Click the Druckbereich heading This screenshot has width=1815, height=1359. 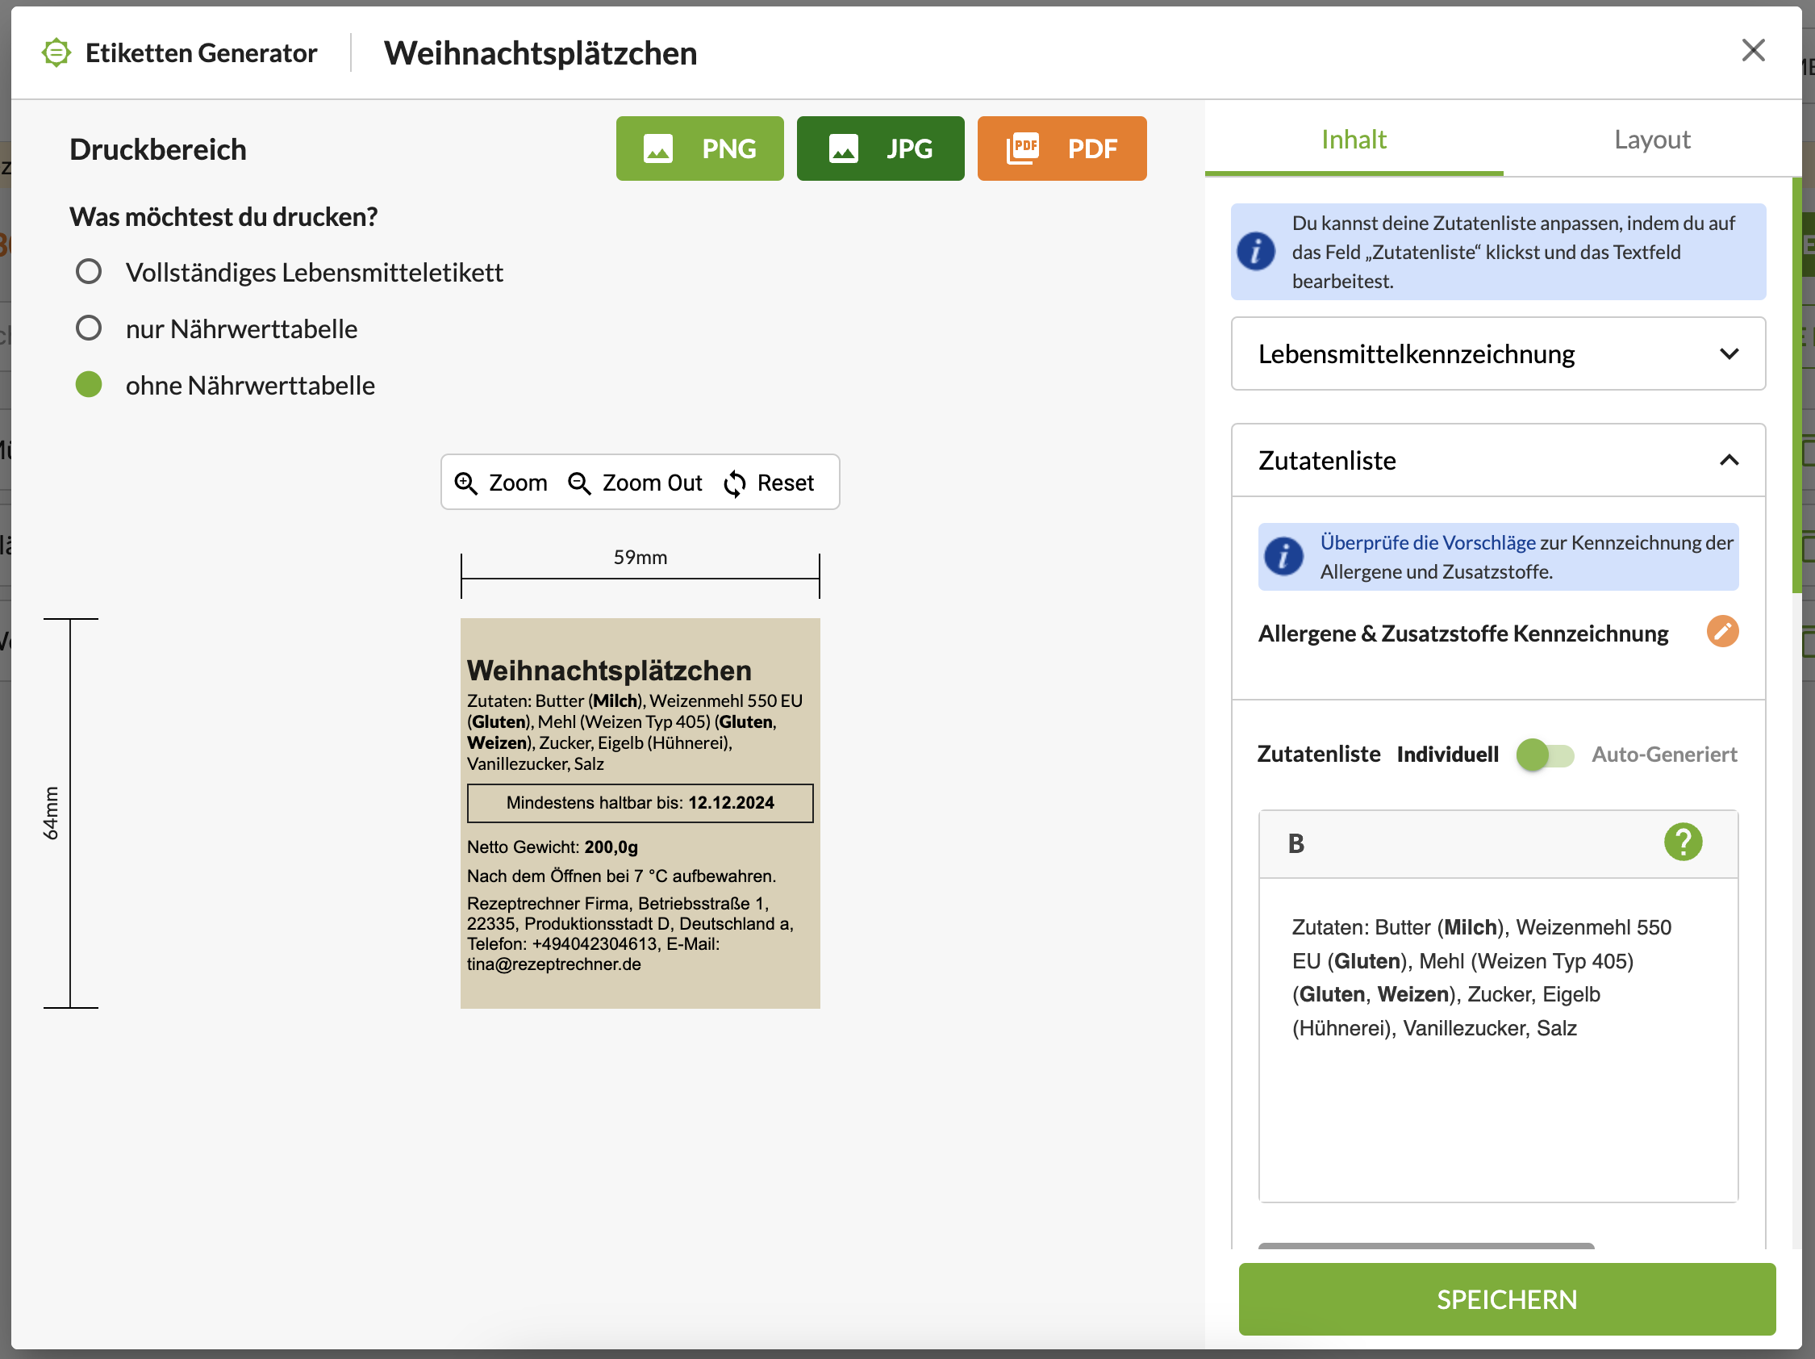(157, 149)
